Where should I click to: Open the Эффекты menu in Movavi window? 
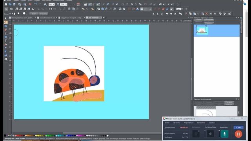(x=176, y=123)
